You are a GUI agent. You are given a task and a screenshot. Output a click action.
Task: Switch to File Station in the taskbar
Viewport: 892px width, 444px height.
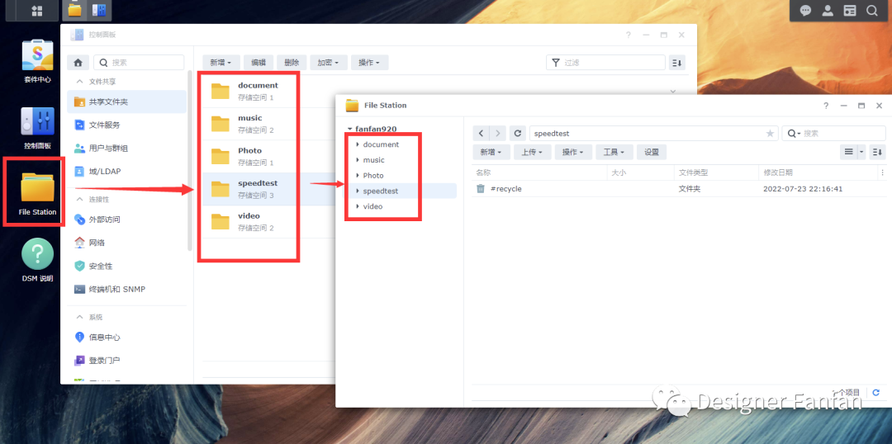pos(74,10)
